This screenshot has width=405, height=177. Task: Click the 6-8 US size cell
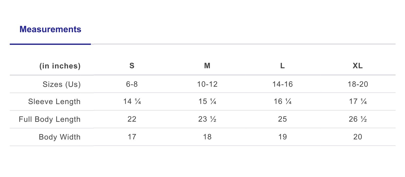point(132,84)
